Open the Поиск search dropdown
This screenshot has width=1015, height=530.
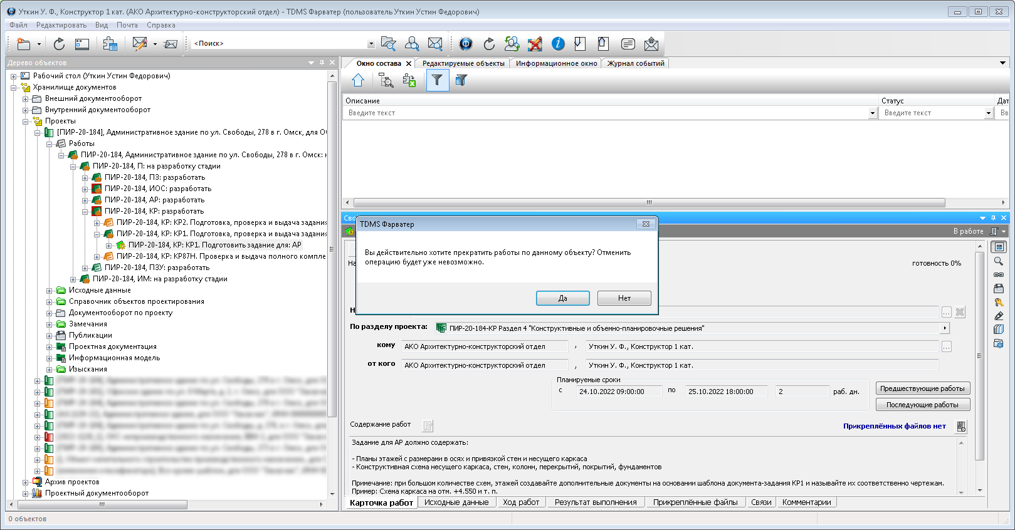[371, 44]
